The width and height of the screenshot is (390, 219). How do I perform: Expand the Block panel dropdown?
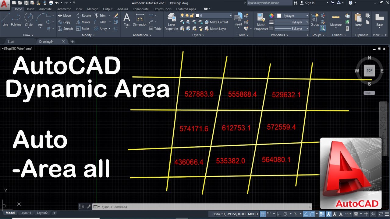coord(243,35)
